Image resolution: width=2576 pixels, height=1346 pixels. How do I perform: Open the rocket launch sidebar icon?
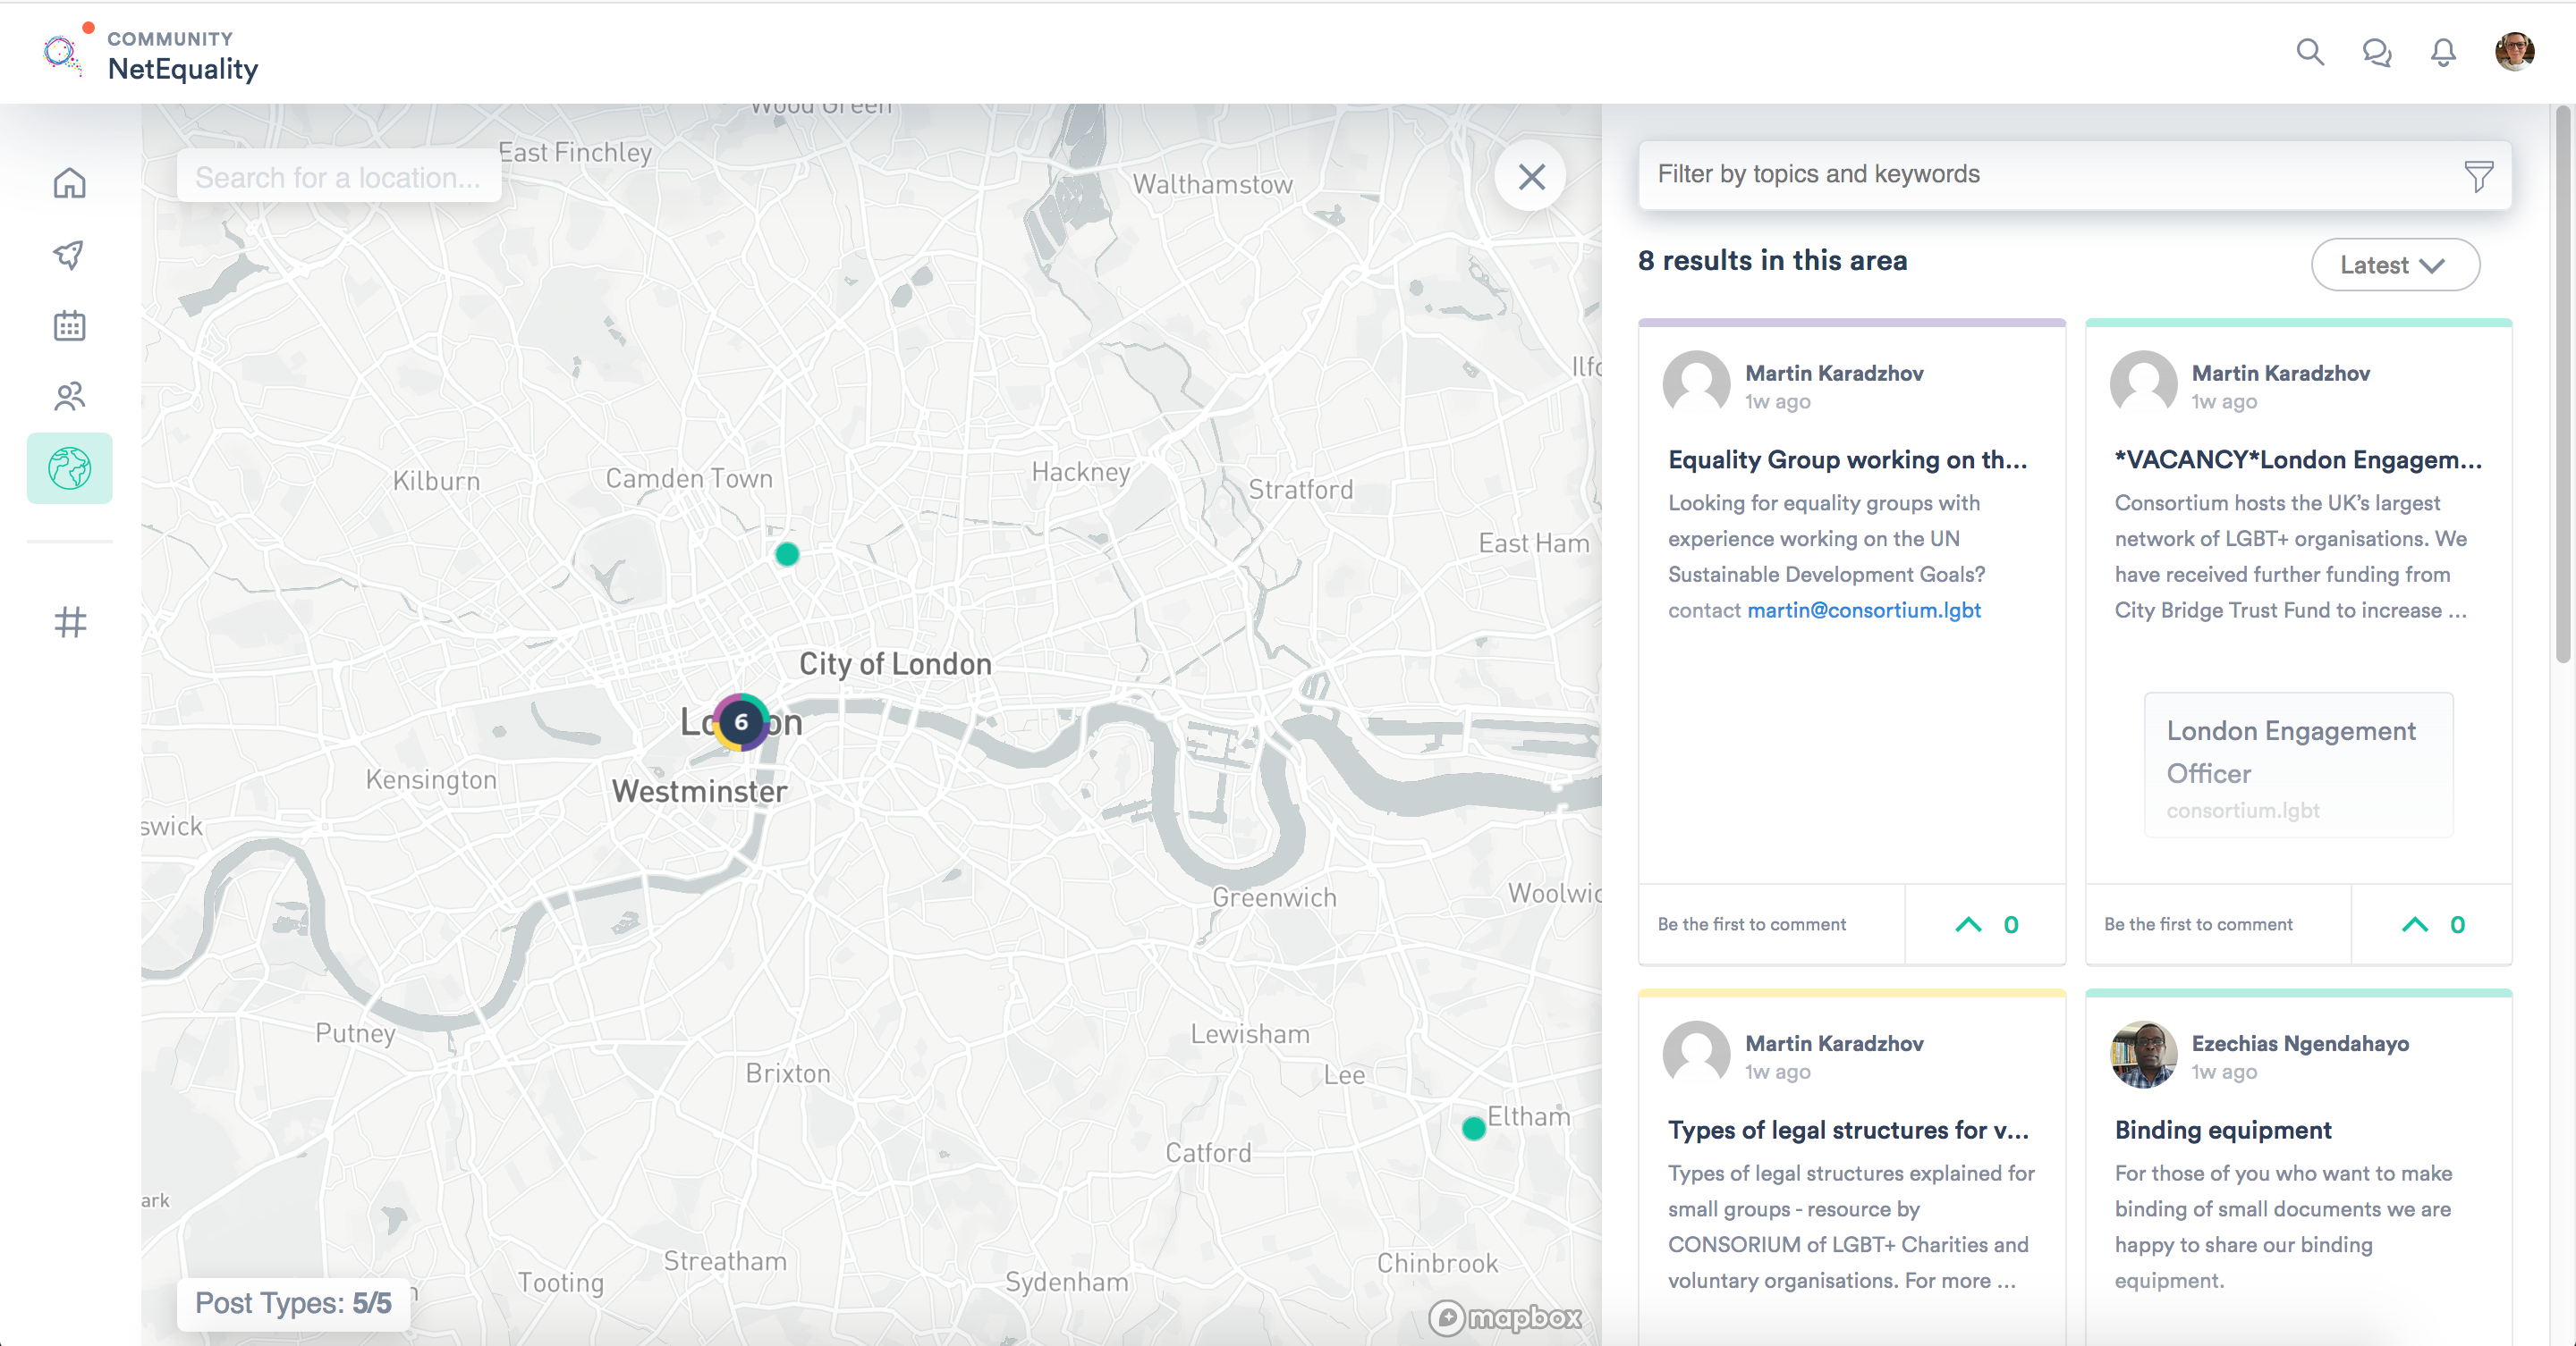point(69,255)
